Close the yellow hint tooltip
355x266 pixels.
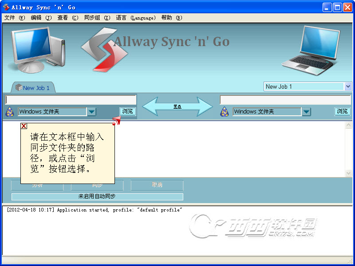[24, 126]
